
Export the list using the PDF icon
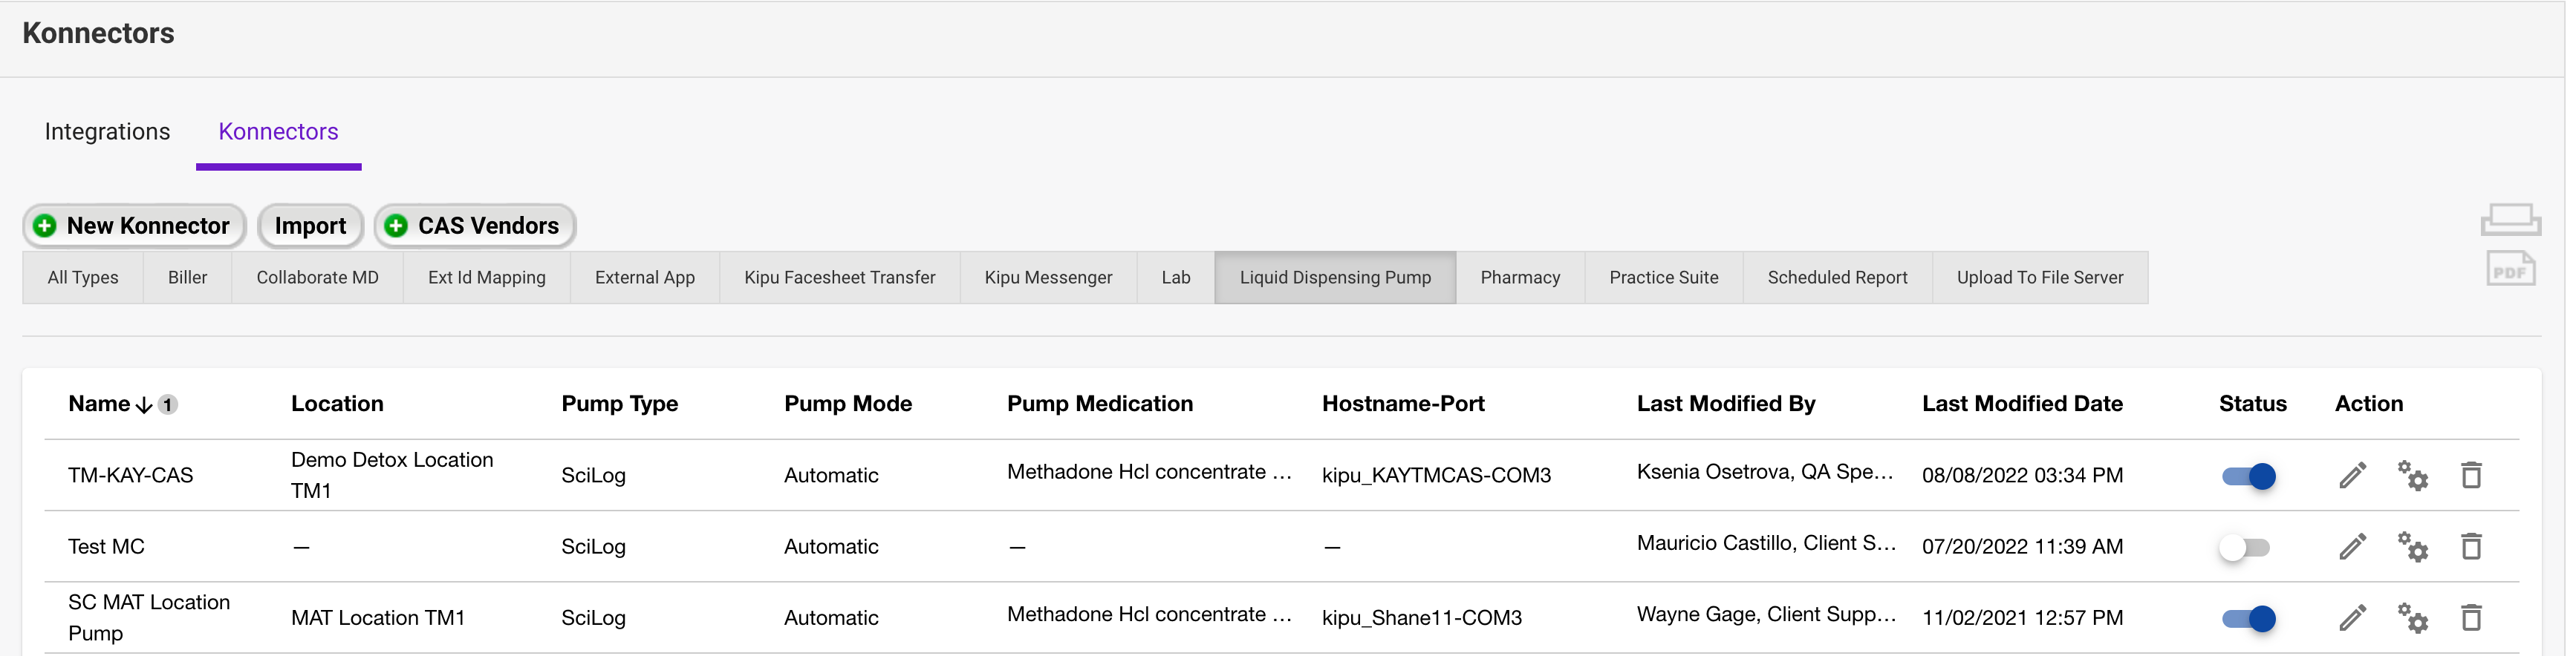tap(2510, 269)
